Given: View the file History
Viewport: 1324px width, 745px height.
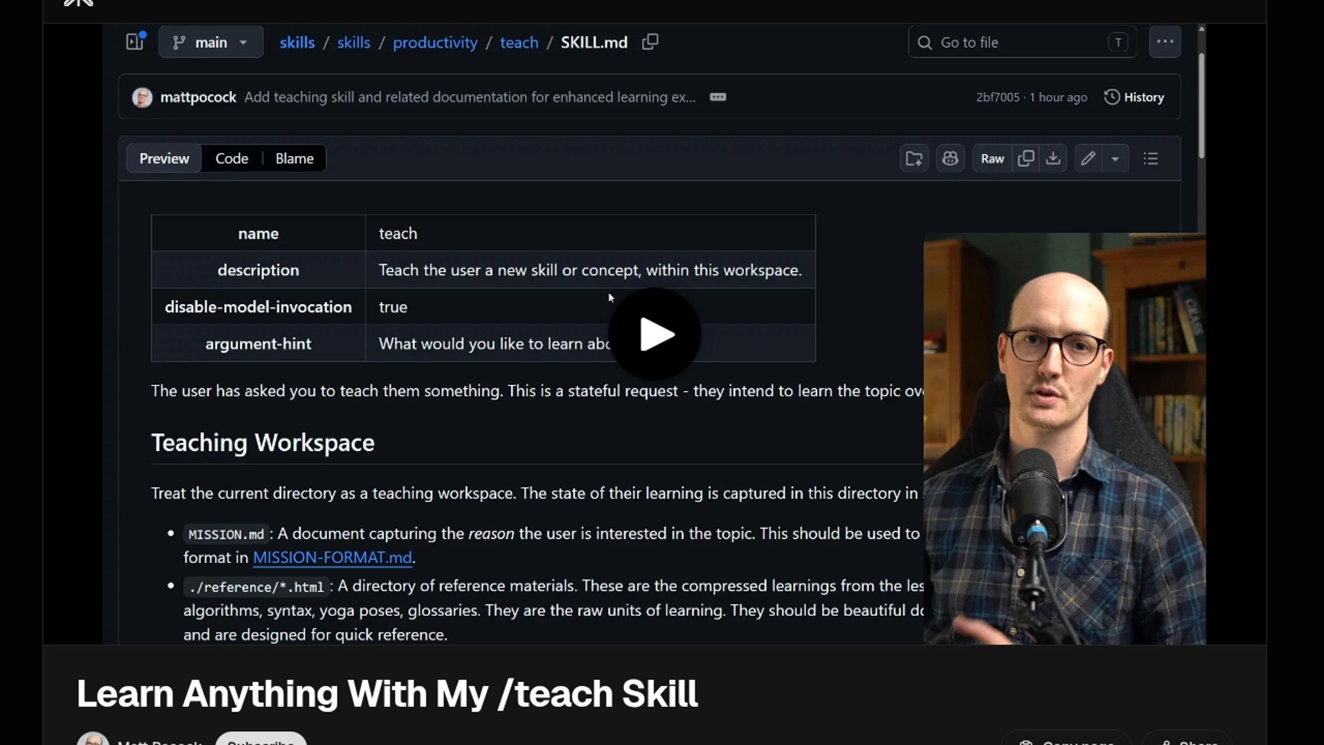Looking at the screenshot, I should point(1134,97).
